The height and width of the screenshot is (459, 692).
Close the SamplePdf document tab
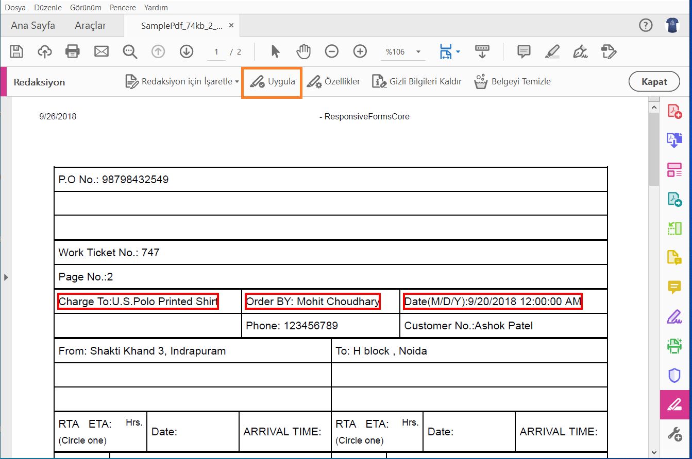[231, 25]
